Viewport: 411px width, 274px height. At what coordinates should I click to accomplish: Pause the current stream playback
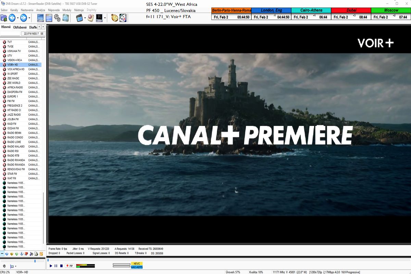(x=56, y=266)
